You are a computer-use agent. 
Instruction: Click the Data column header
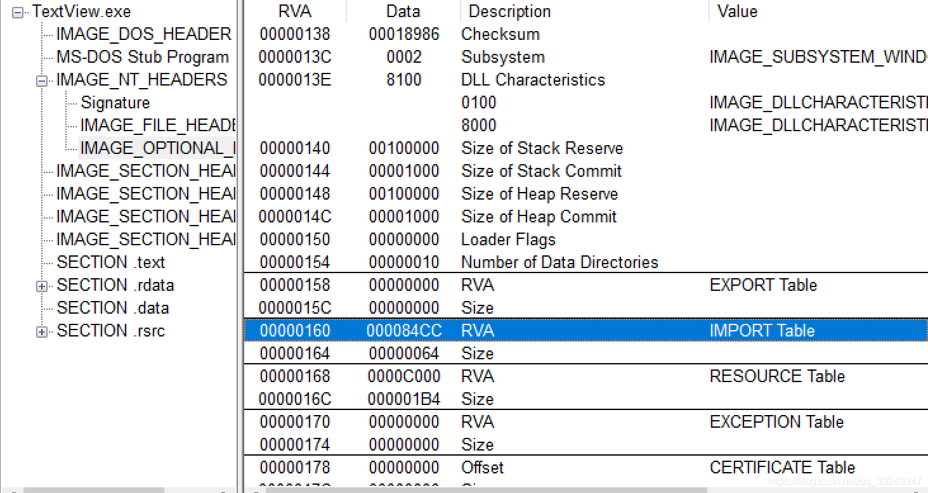pyautogui.click(x=403, y=11)
